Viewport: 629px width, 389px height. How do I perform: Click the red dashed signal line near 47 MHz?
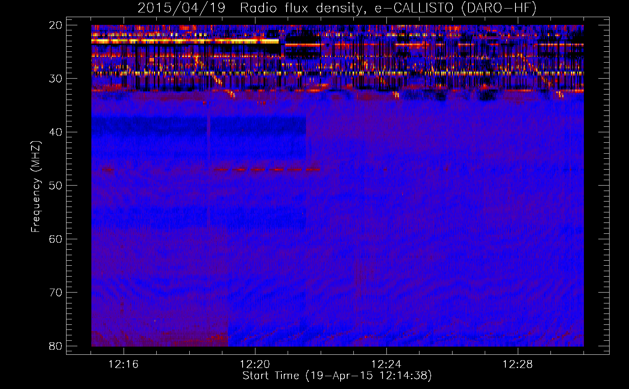267,170
